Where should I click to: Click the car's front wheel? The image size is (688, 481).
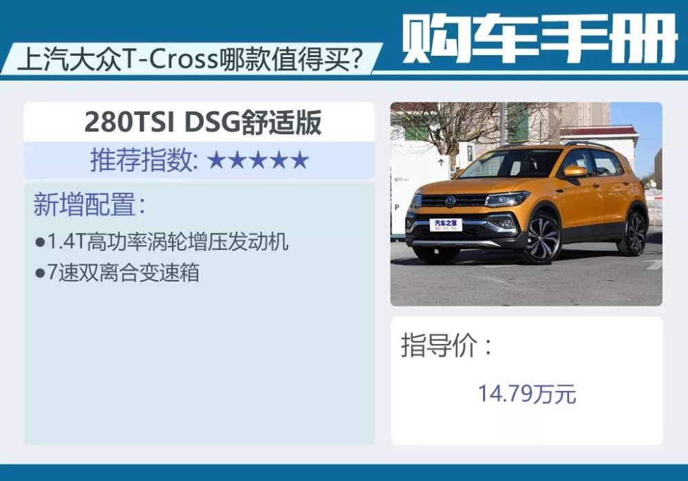click(x=542, y=239)
